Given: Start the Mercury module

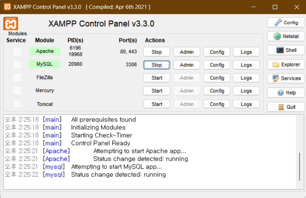Looking at the screenshot, I should (x=157, y=91).
